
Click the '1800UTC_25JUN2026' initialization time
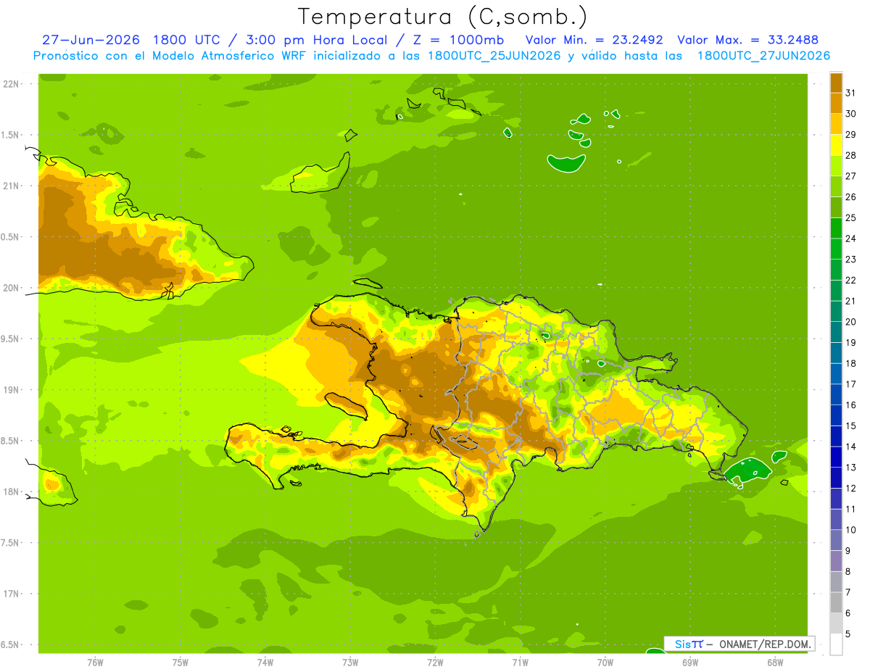pyautogui.click(x=495, y=56)
